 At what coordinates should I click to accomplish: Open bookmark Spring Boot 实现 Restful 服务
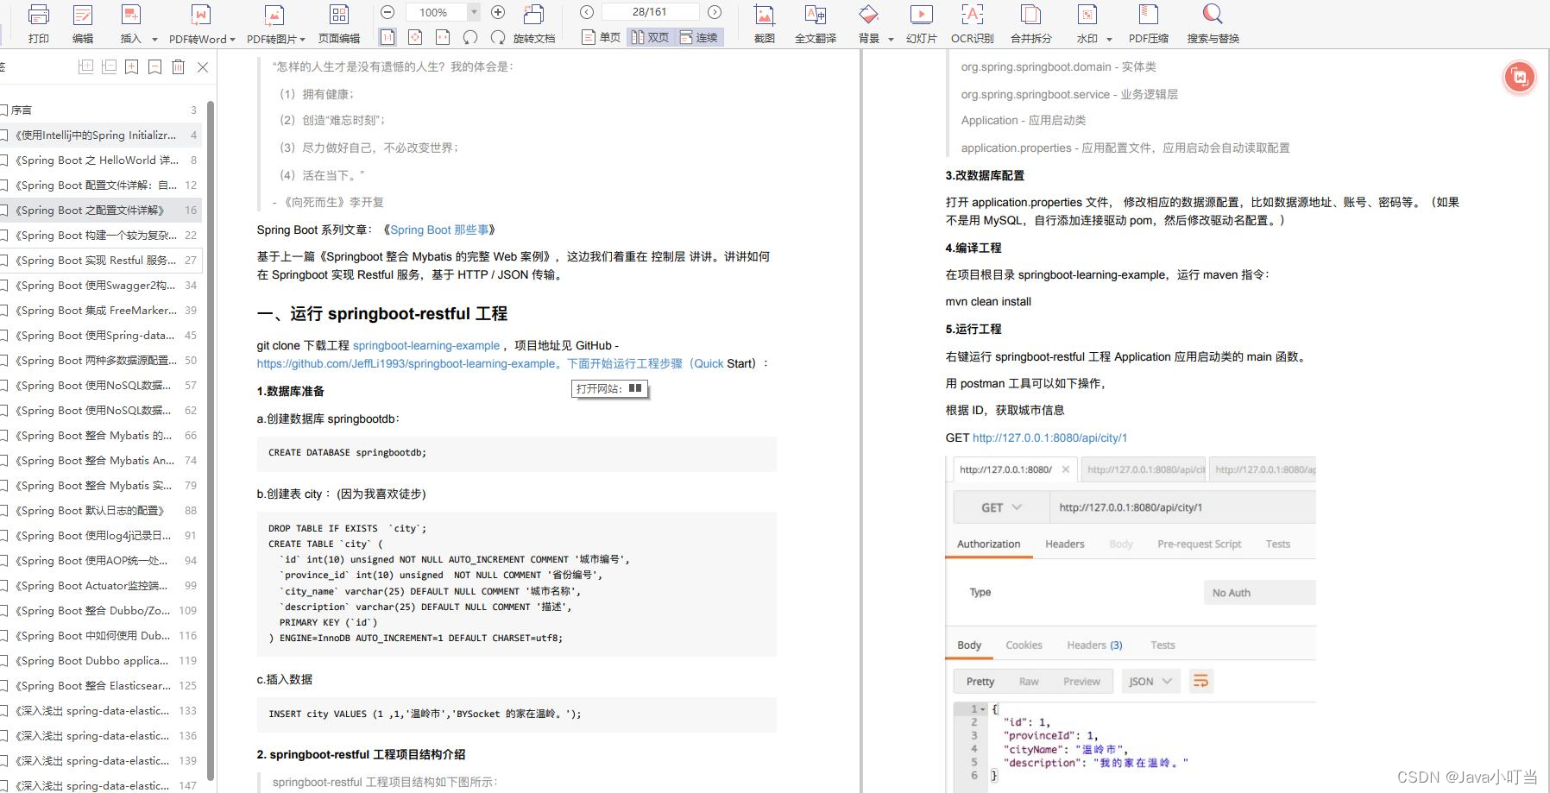pos(101,261)
